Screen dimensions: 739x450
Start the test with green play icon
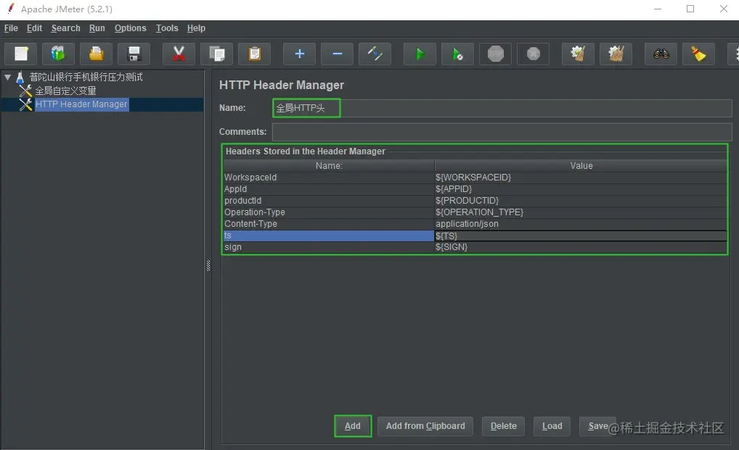420,54
